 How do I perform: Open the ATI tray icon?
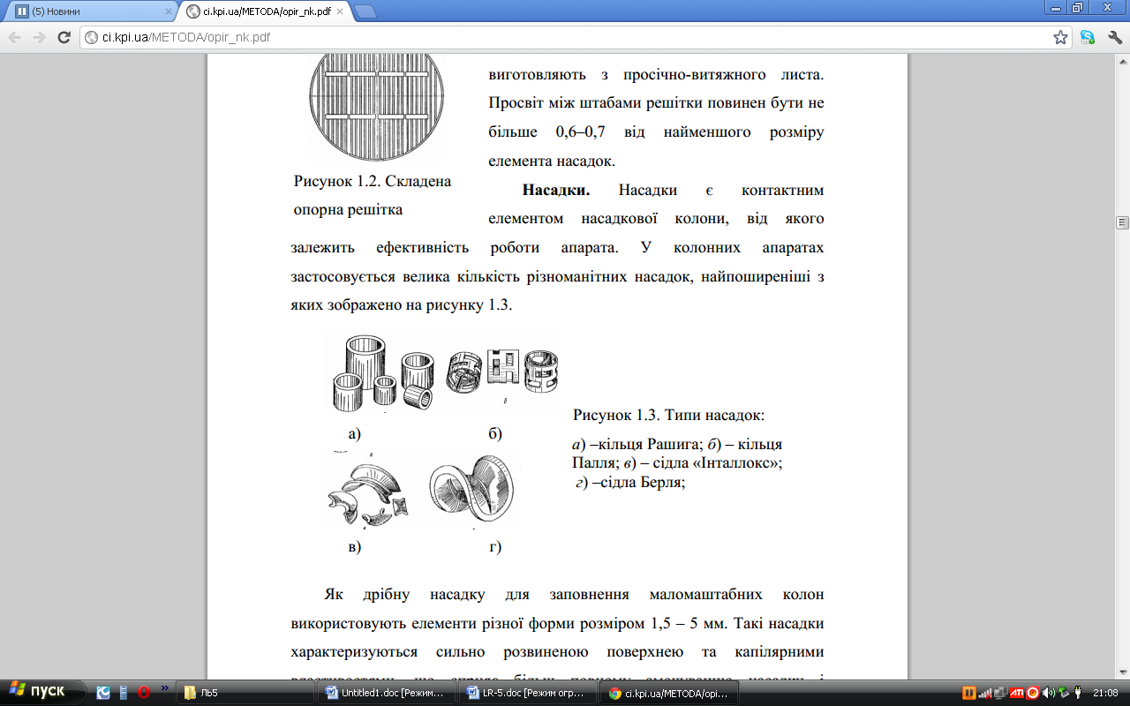pos(1016,693)
